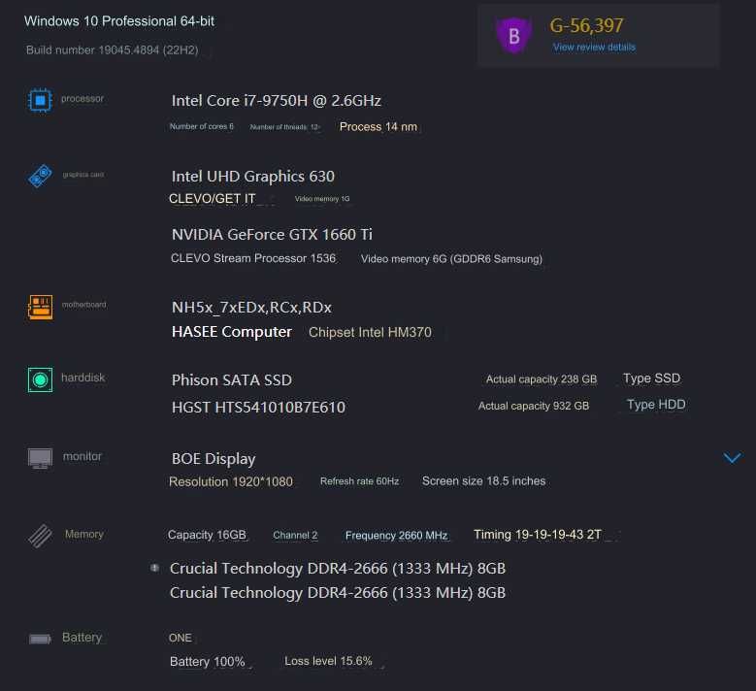Click Type SSD value

pos(652,378)
